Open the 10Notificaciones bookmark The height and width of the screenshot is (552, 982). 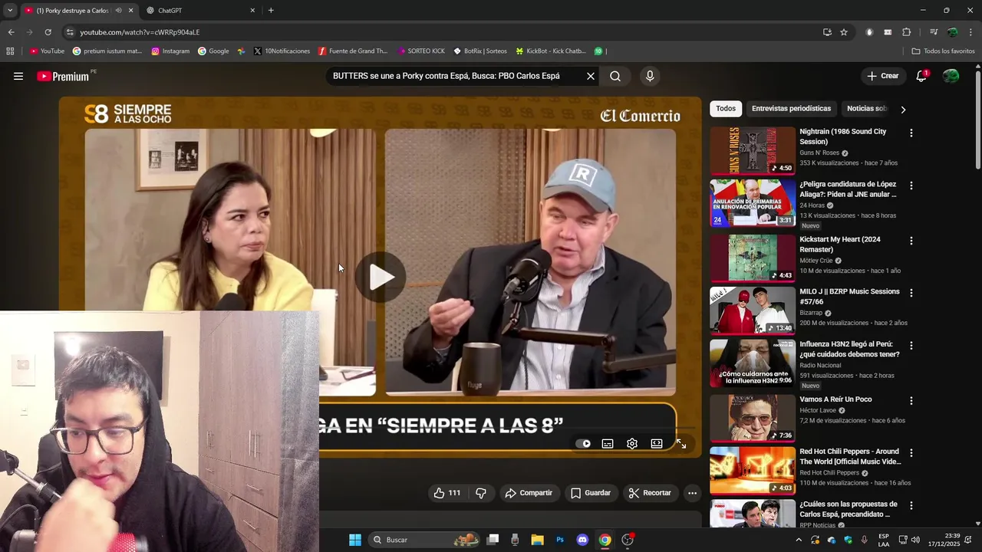pos(282,51)
